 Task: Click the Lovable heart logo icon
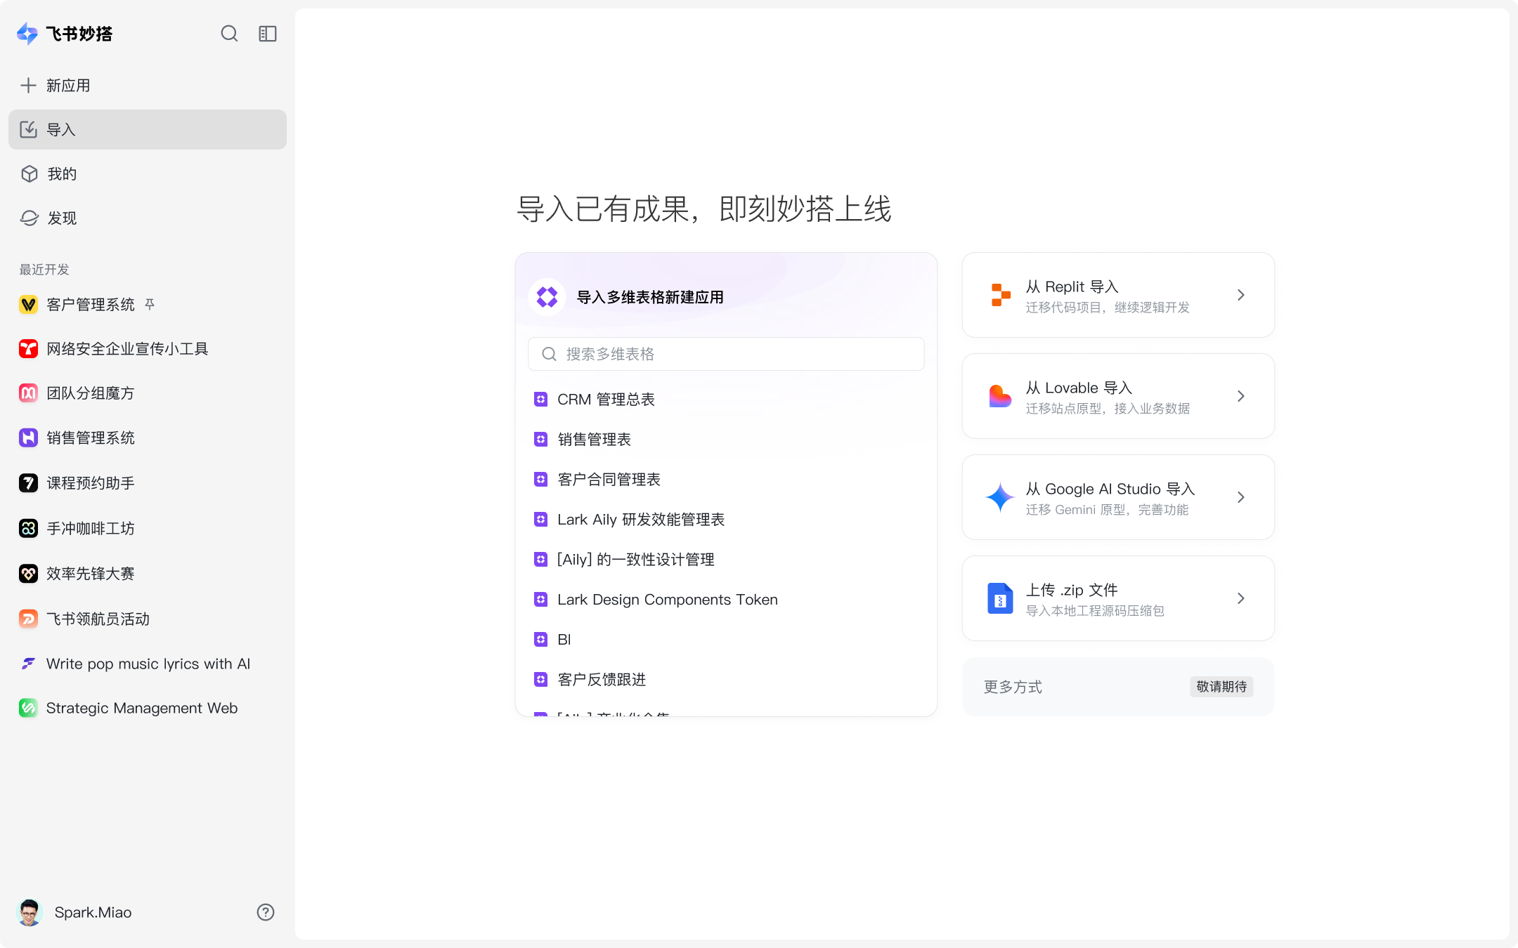(x=1000, y=396)
